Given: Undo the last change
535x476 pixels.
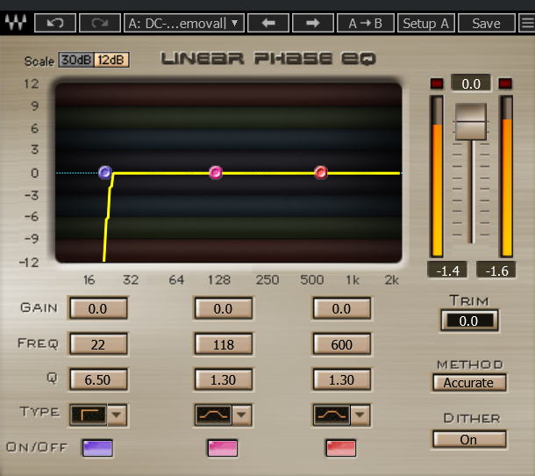Looking at the screenshot, I should (55, 23).
